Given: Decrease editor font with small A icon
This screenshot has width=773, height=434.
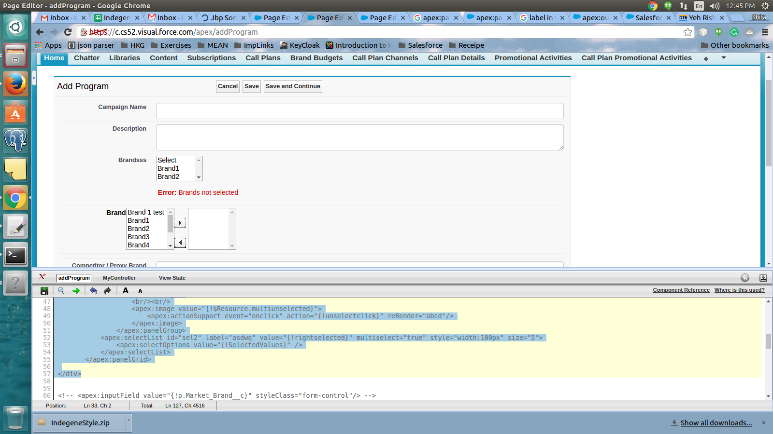Looking at the screenshot, I should pyautogui.click(x=140, y=291).
